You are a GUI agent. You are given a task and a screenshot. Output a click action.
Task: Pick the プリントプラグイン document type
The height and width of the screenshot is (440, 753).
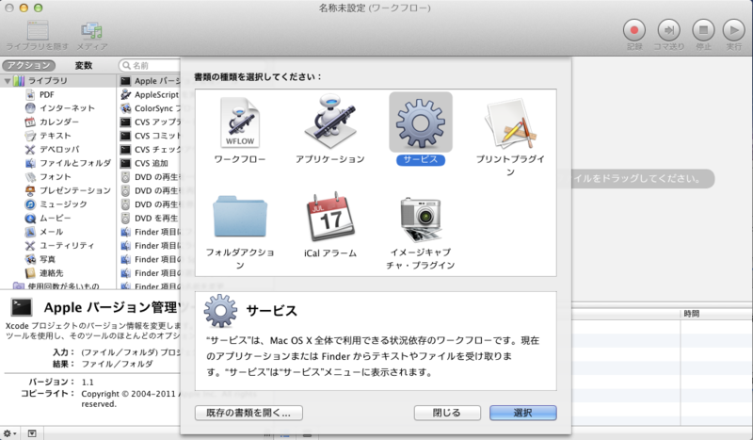point(510,123)
